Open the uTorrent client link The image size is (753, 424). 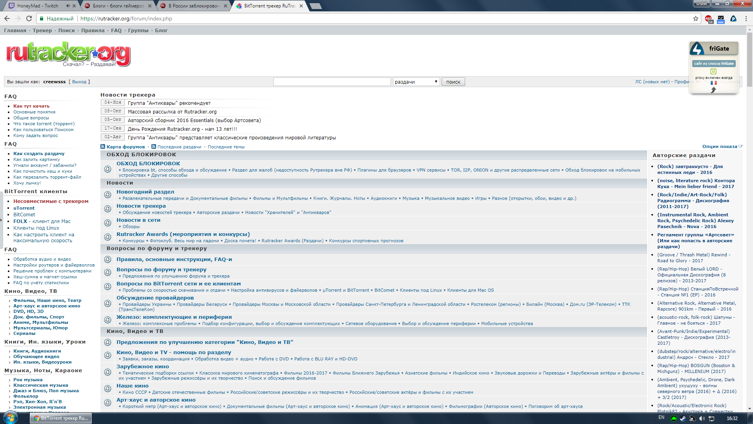tap(24, 208)
